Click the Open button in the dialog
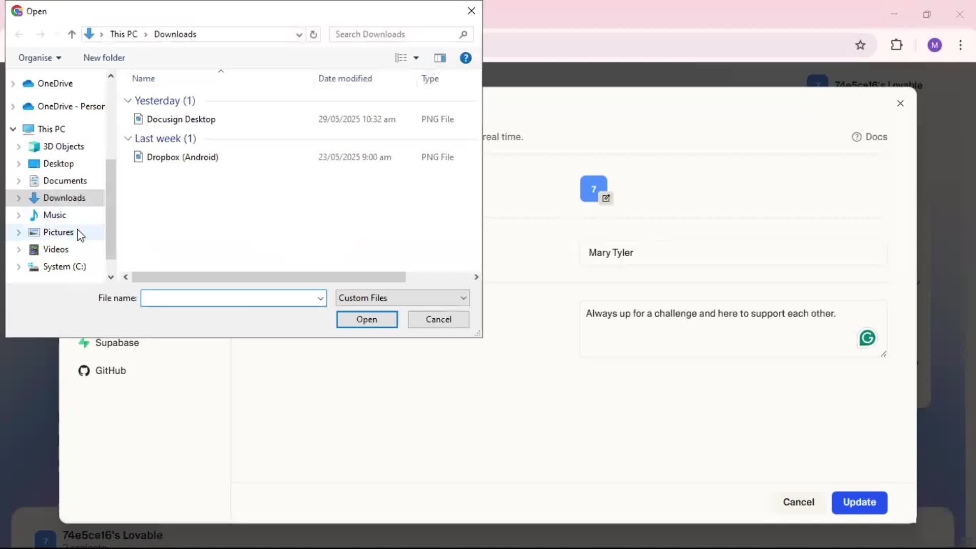This screenshot has width=976, height=549. point(367,319)
